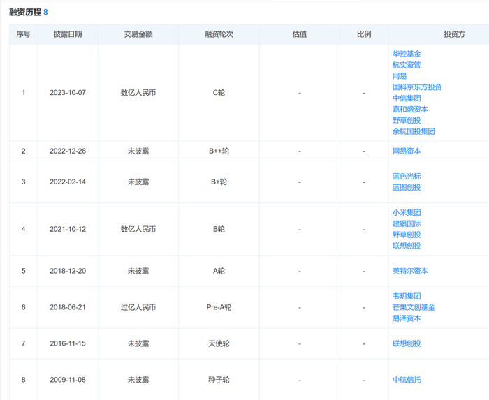489x400 pixels.
Task: Click 未披露 amount in 种子轮 row
Action: click(138, 380)
